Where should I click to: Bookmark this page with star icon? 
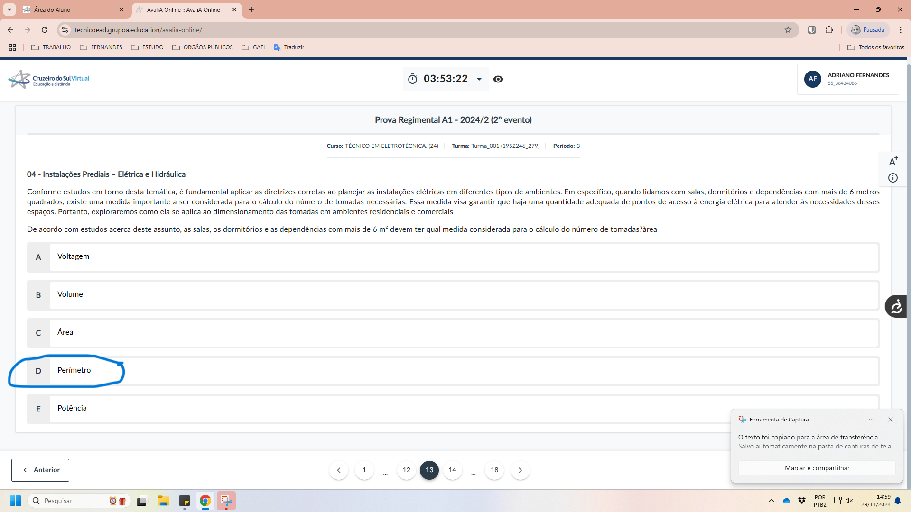pyautogui.click(x=788, y=30)
